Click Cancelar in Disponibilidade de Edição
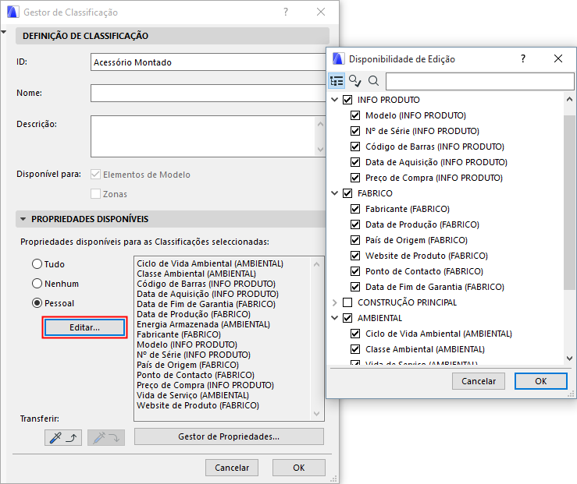577x484 pixels. click(x=479, y=381)
